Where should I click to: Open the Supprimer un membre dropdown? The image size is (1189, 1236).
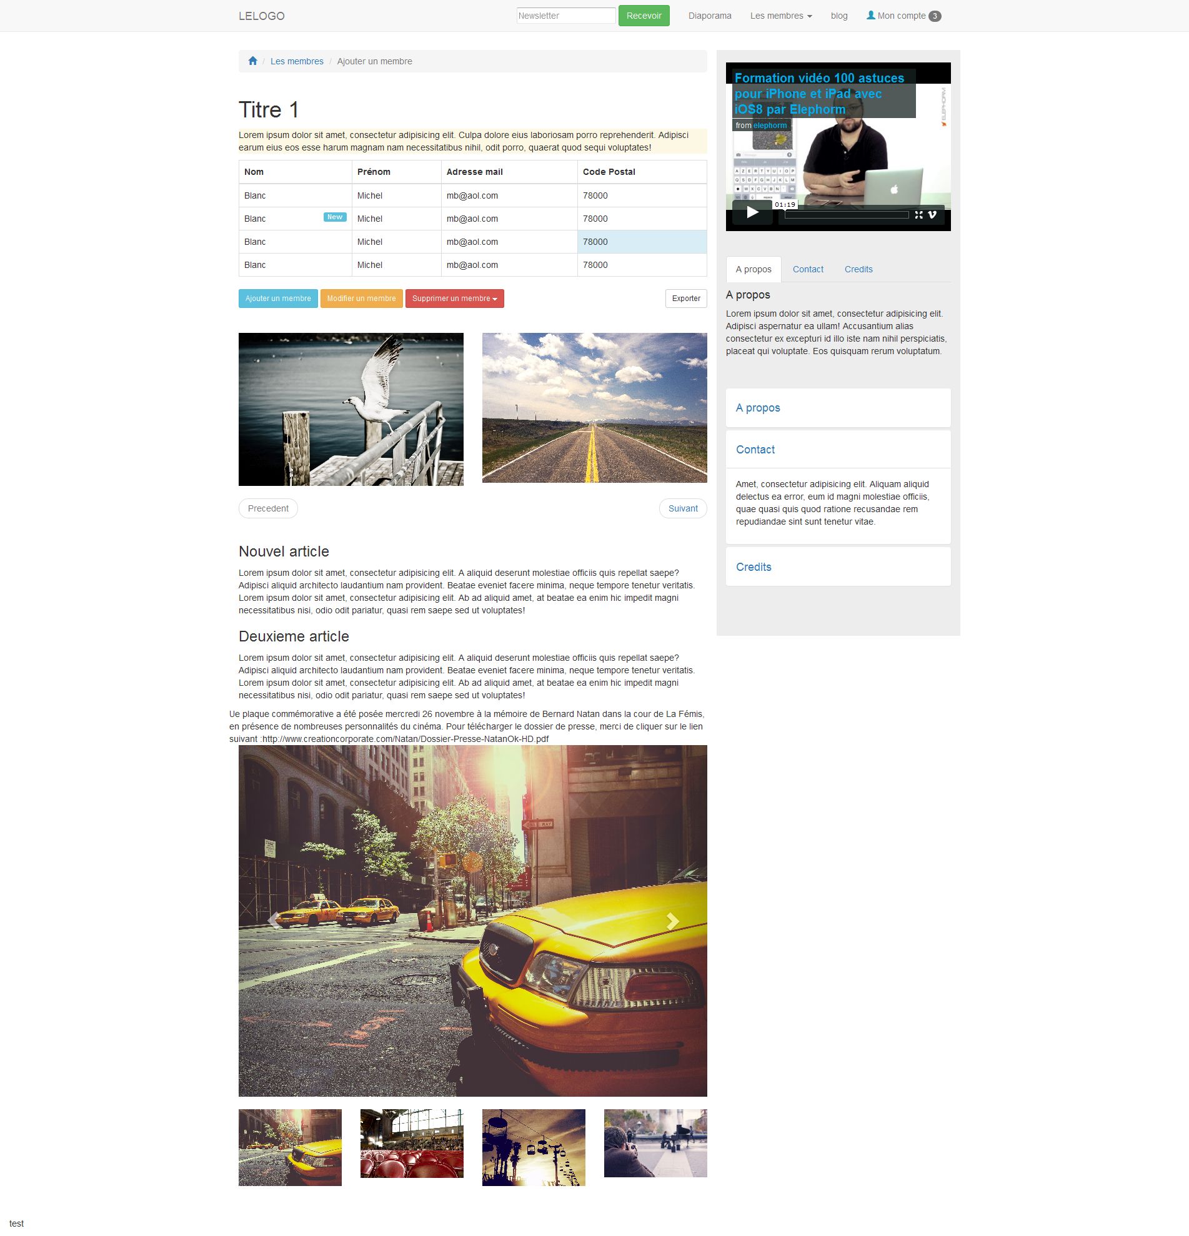455,299
